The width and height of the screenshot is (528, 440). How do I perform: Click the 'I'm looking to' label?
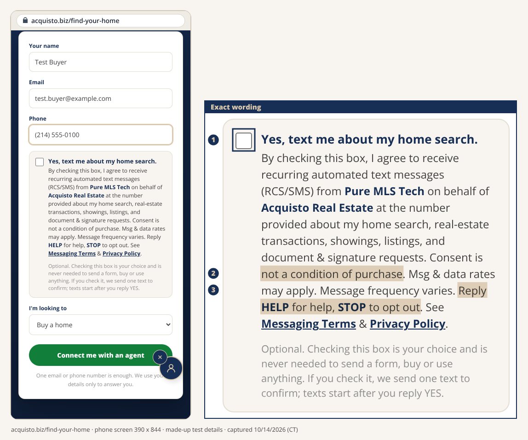[48, 308]
